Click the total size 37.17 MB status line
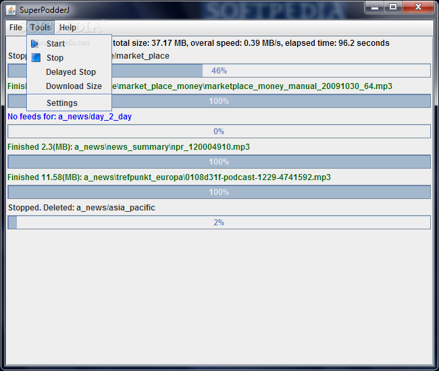Image resolution: width=439 pixels, height=371 pixels. 251,43
